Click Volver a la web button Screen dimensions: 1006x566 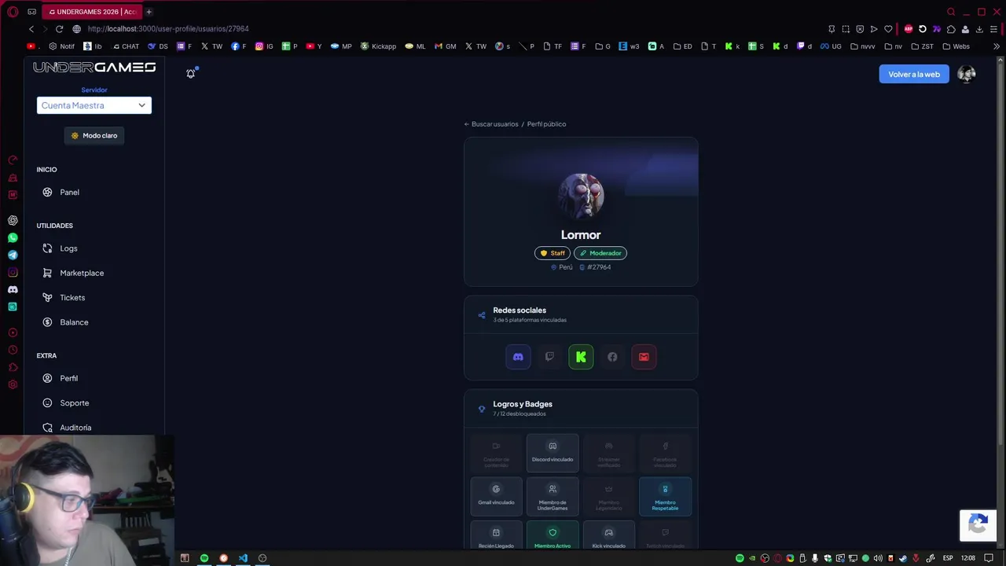[914, 74]
